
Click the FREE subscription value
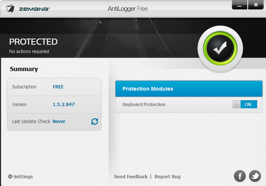58,87
